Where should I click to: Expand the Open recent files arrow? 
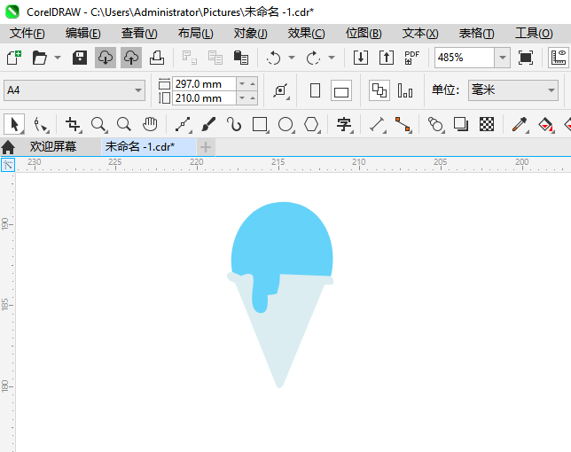pyautogui.click(x=58, y=58)
